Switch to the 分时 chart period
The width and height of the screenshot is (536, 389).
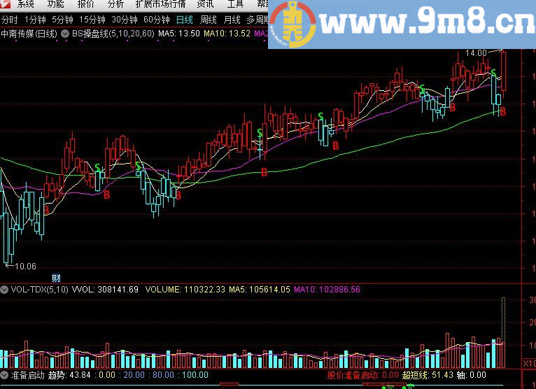(x=10, y=20)
